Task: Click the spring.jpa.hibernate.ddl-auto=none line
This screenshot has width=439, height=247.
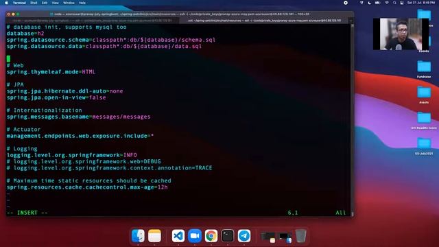Action: tap(64, 91)
